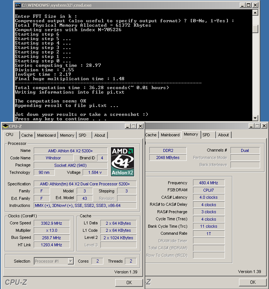The height and width of the screenshot is (289, 269).
Task: Click the cmd window scroll up arrow
Action: (255, 13)
